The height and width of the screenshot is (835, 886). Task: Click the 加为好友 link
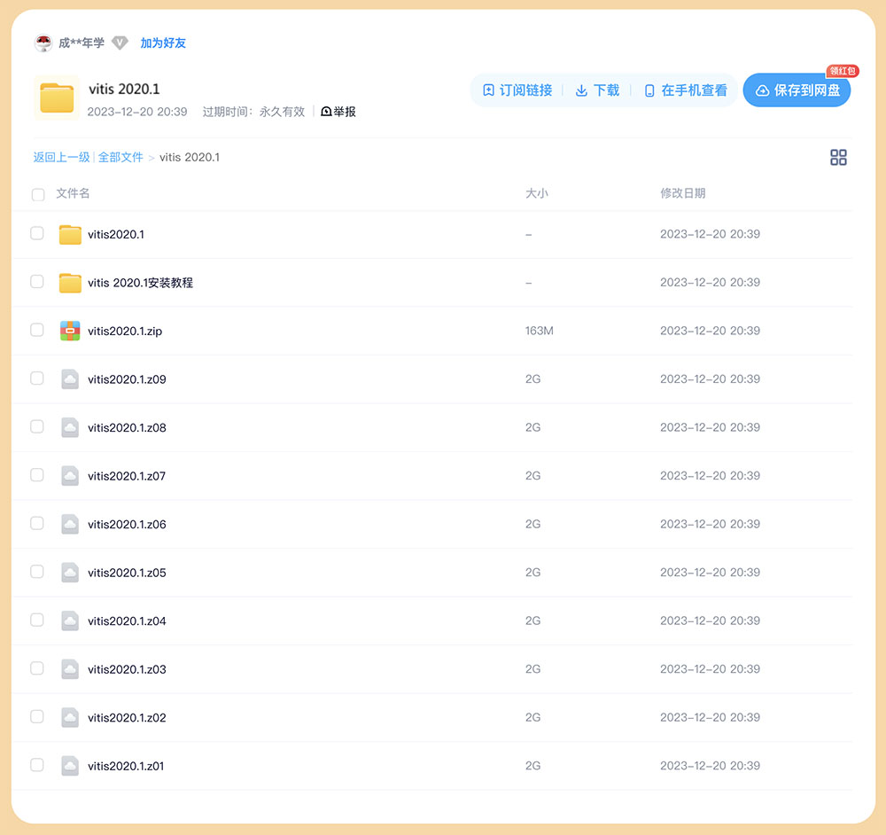pyautogui.click(x=163, y=42)
